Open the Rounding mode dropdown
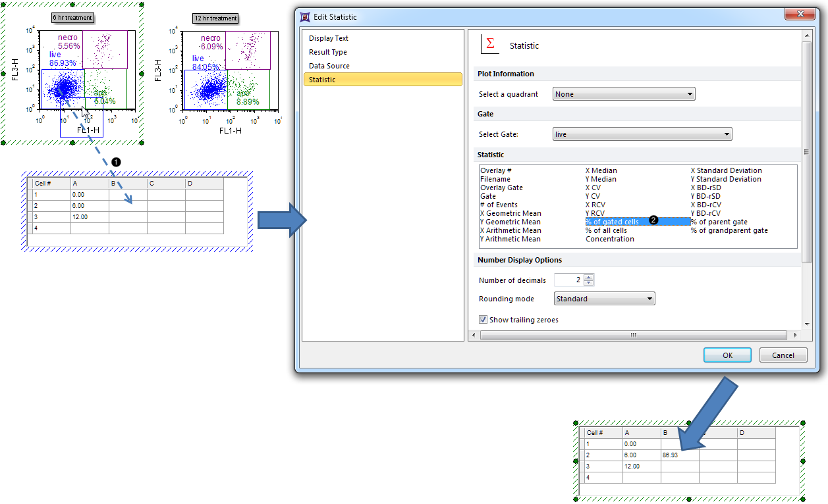The image size is (828, 504). pos(604,299)
